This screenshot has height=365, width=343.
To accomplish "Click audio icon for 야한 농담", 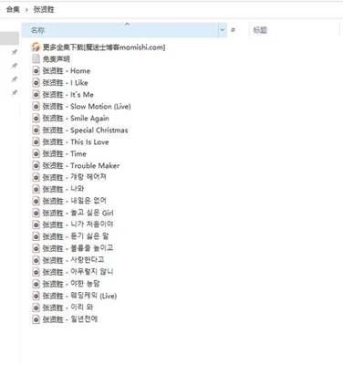I will point(36,284).
